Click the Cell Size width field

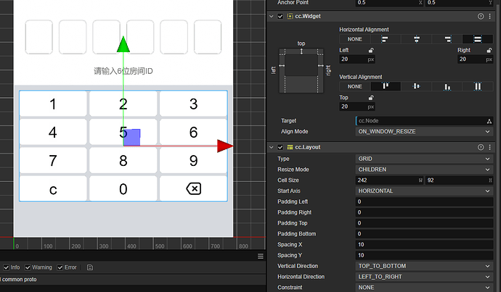click(389, 180)
